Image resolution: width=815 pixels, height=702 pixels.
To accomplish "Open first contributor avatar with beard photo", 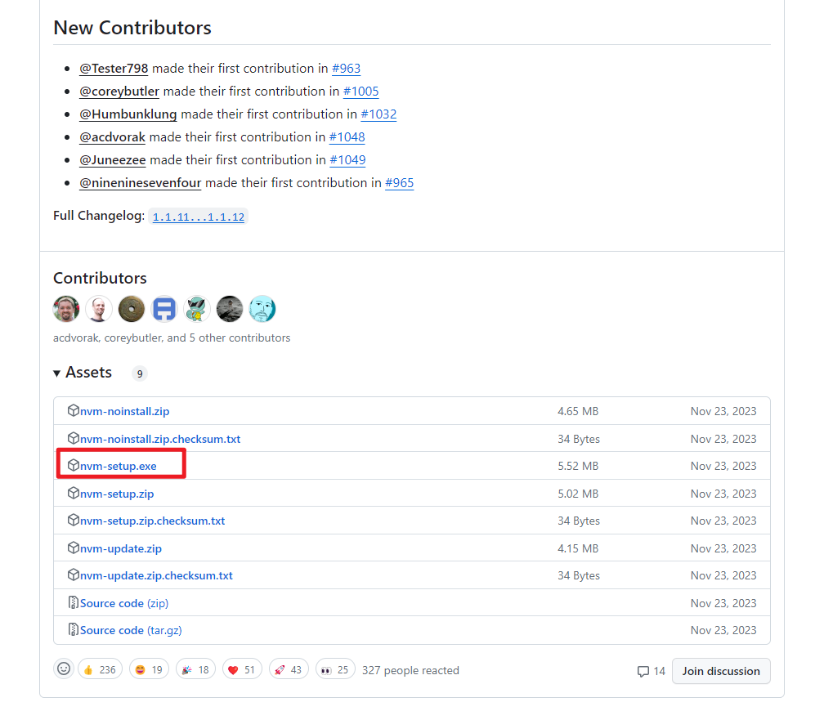I will (66, 309).
